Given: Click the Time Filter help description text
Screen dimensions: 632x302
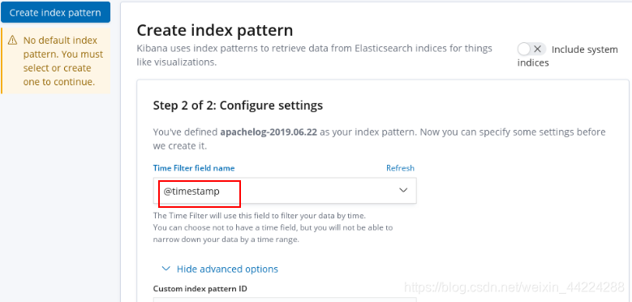Looking at the screenshot, I should tap(273, 227).
